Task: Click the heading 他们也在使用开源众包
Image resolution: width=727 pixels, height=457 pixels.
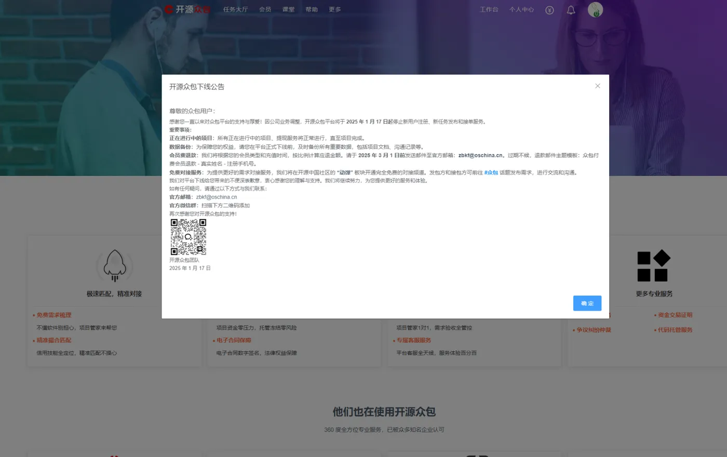Action: pos(384,412)
